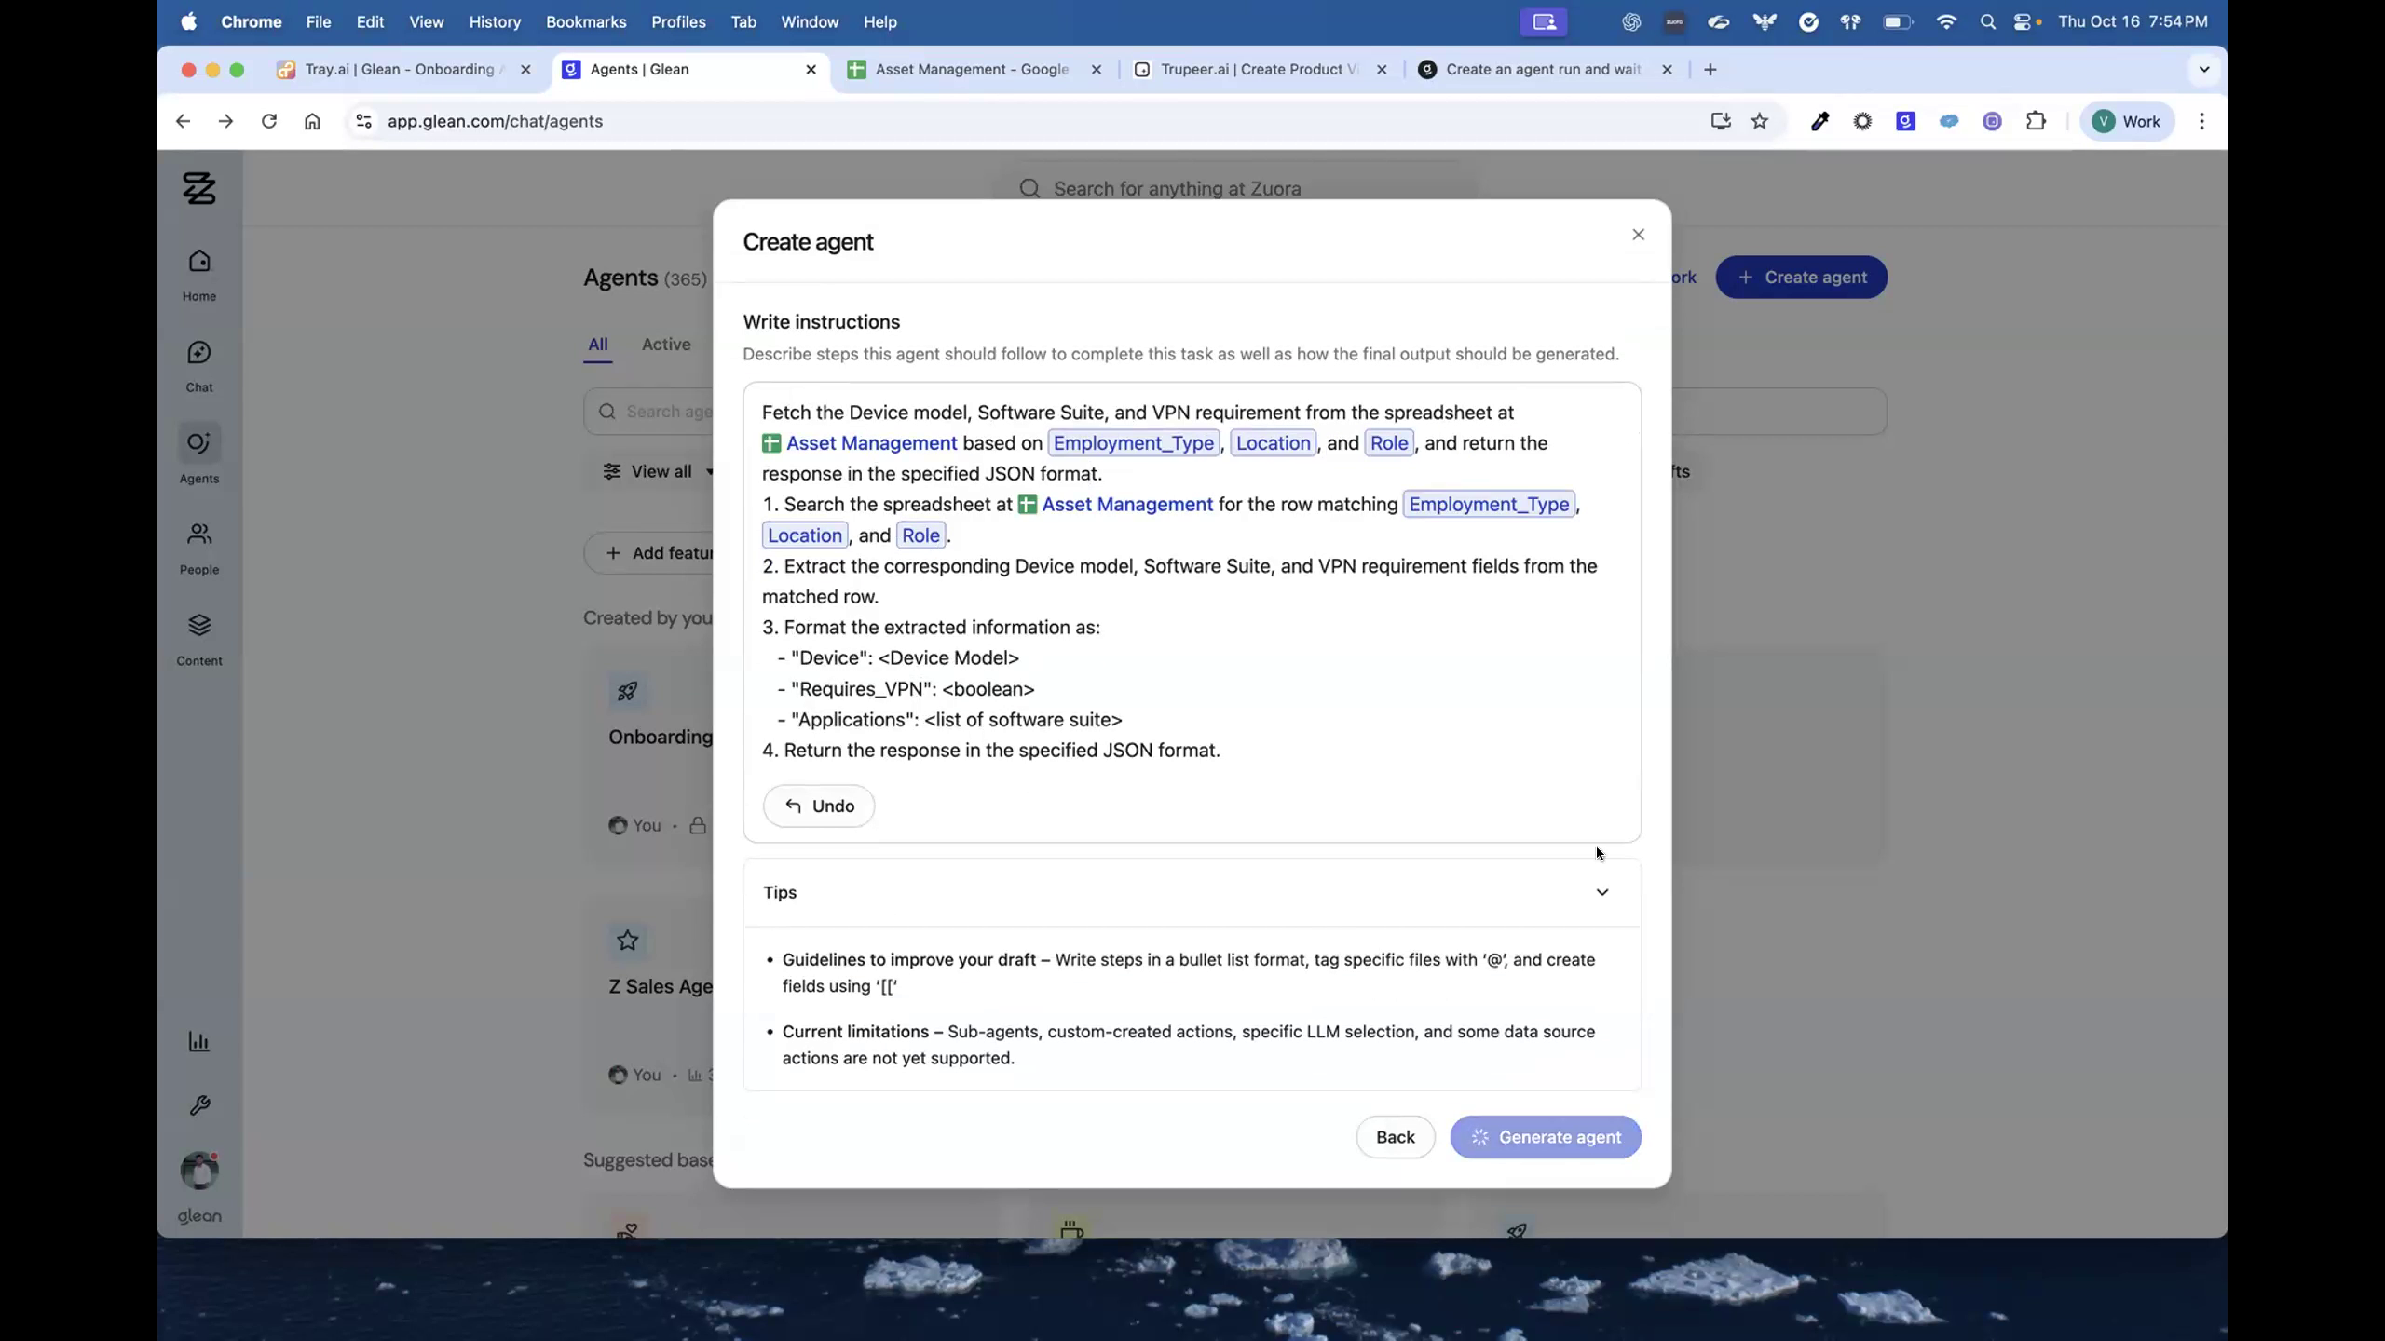Reload the page with the refresh icon
2385x1341 pixels.
[x=269, y=121]
